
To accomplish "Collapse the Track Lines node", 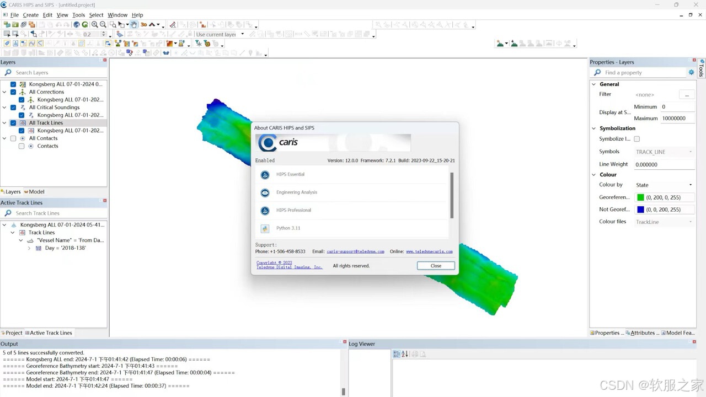I will (13, 233).
